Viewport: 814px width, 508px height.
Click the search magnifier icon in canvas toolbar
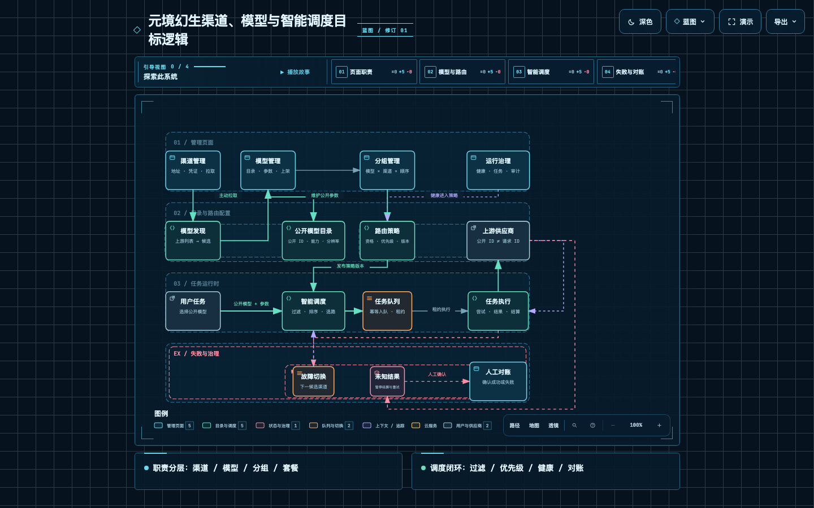pyautogui.click(x=574, y=426)
